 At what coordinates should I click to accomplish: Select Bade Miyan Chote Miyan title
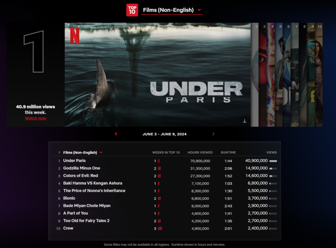[87, 206]
